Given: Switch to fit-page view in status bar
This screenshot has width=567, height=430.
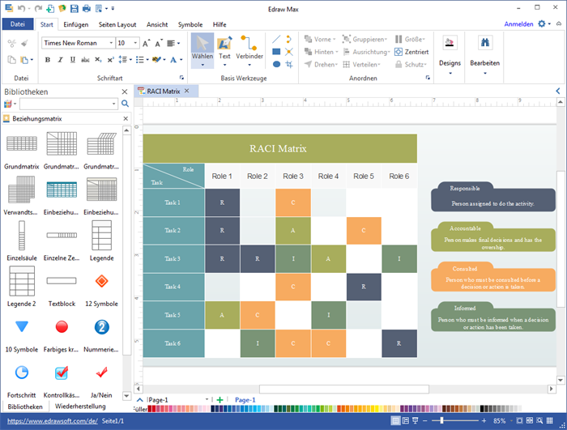Looking at the screenshot, I should (x=520, y=420).
